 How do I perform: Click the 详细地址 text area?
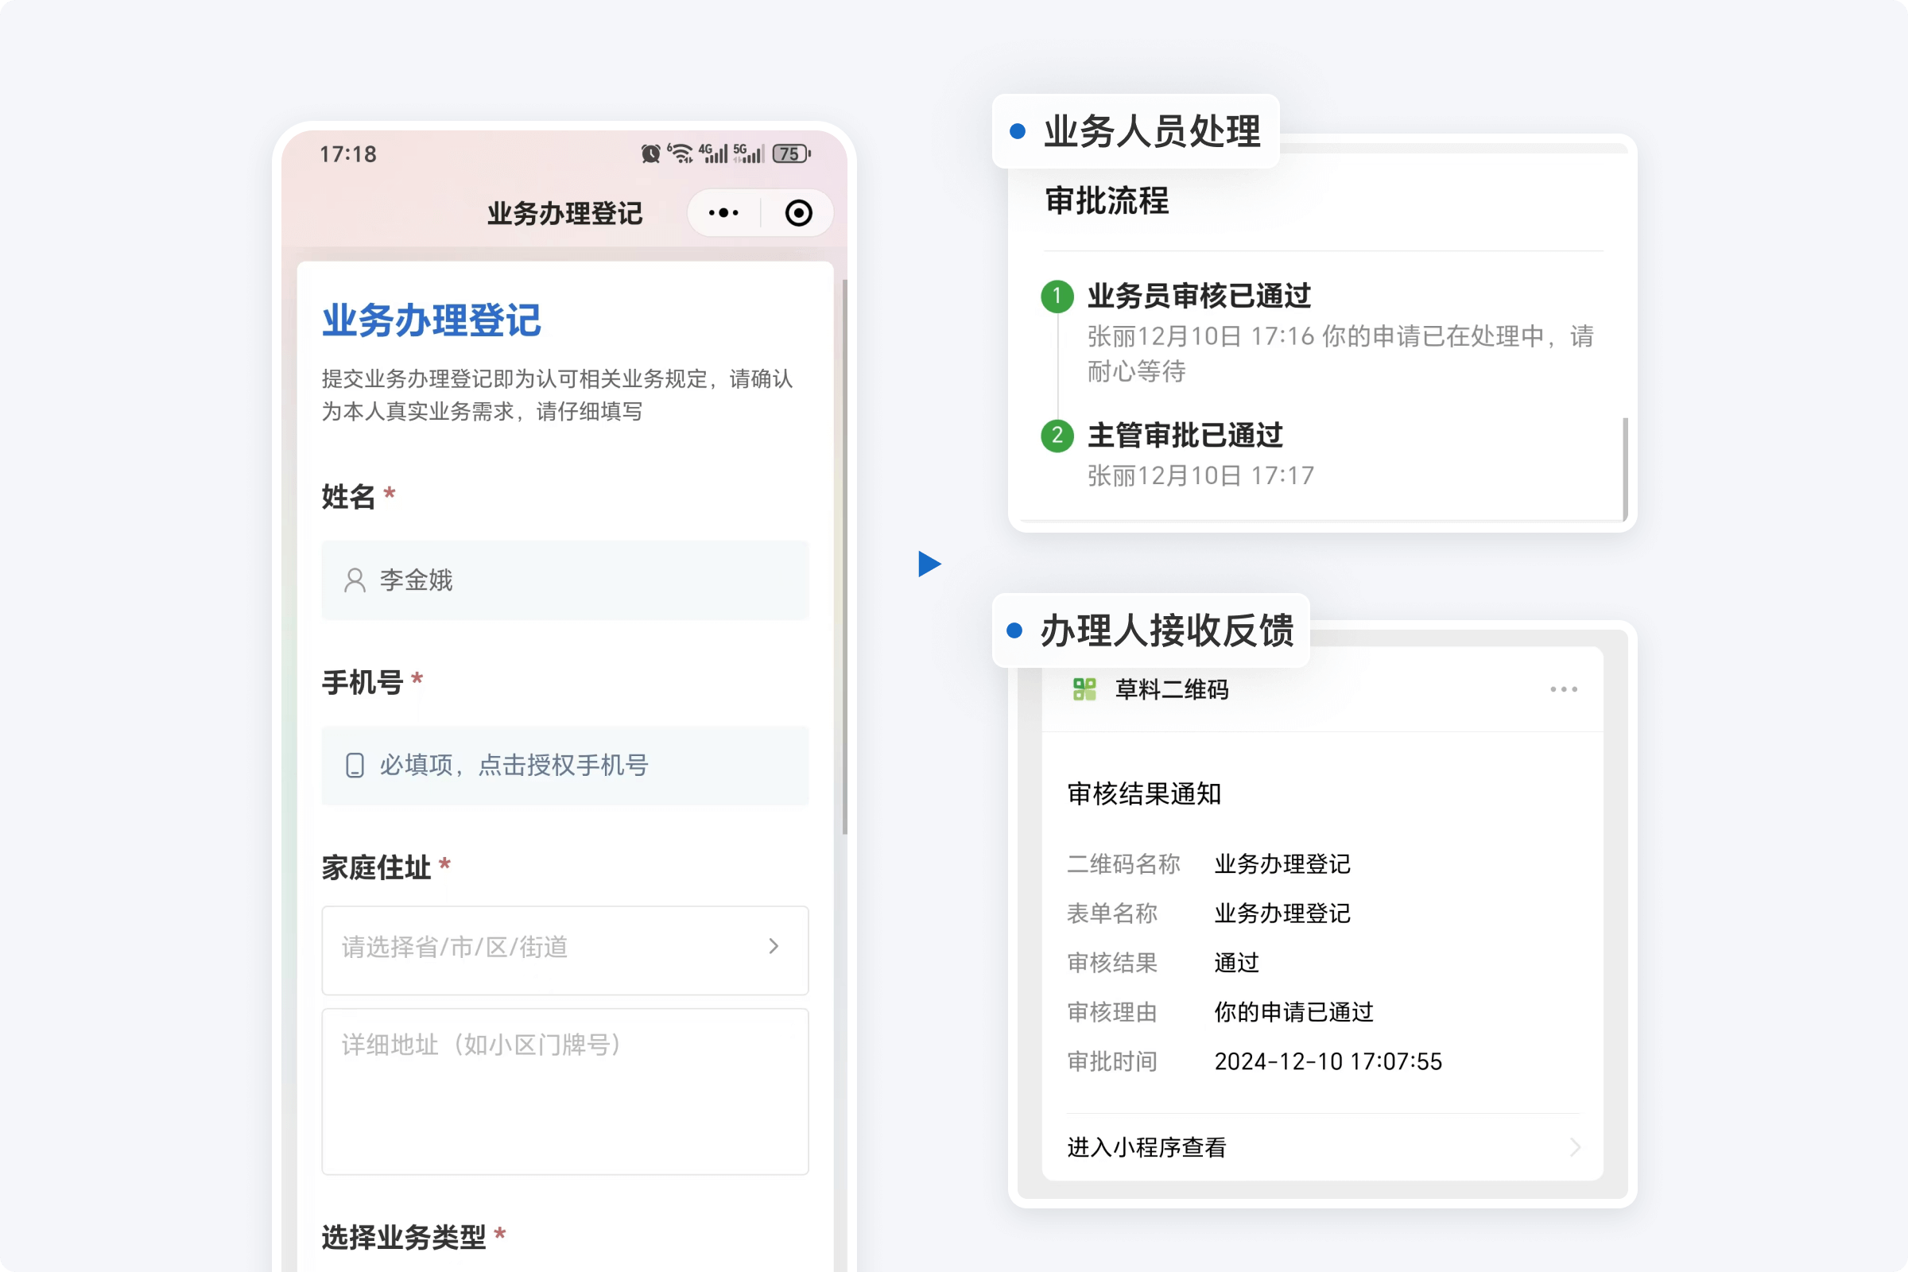[x=565, y=1091]
